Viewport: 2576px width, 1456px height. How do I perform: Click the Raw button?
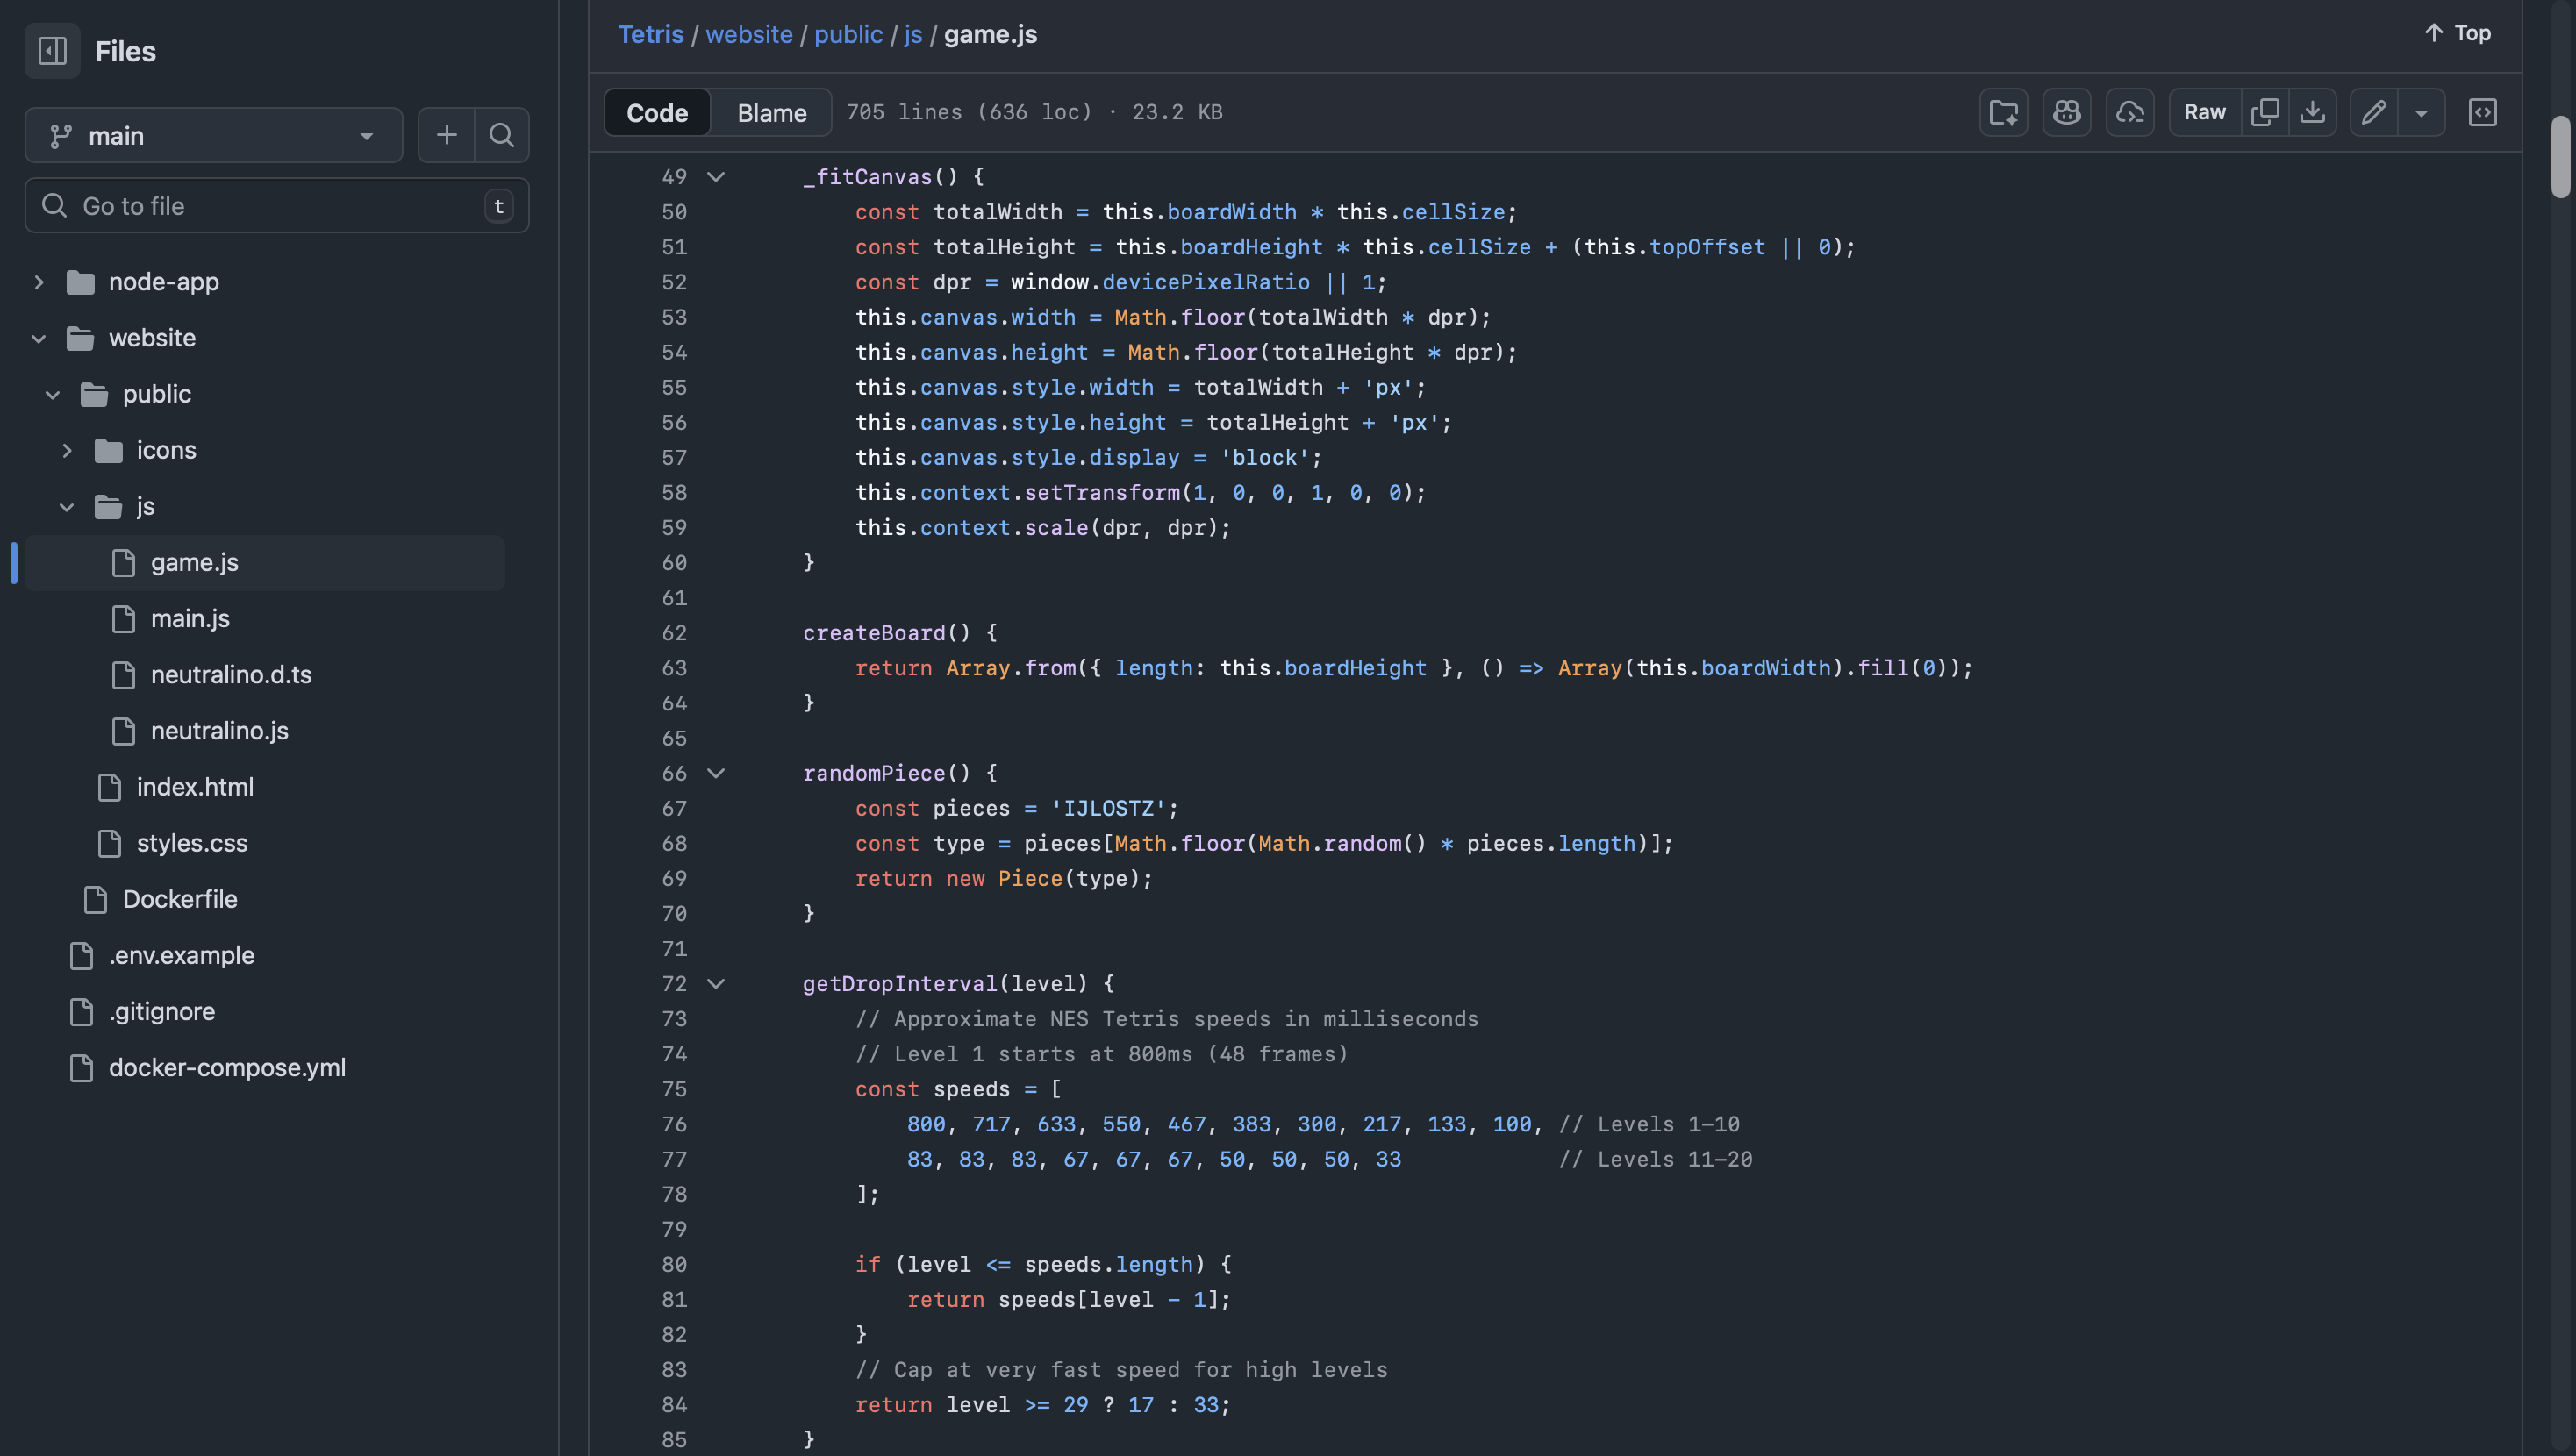[x=2204, y=112]
